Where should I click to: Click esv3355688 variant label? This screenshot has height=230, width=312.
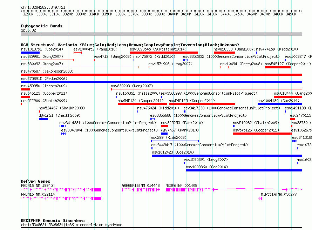coord(198,115)
